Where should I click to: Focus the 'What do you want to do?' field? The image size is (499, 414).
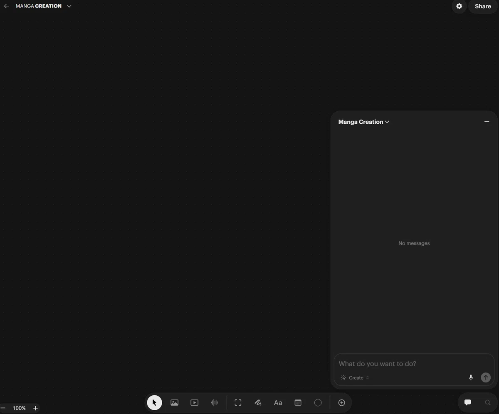click(414, 364)
